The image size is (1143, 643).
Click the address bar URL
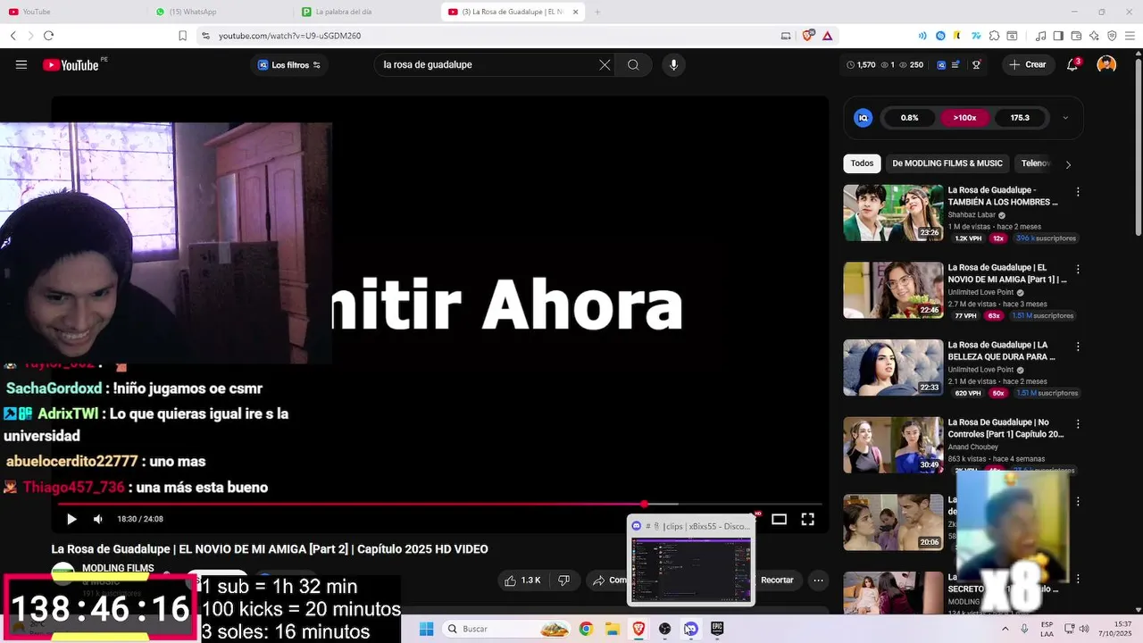290,36
